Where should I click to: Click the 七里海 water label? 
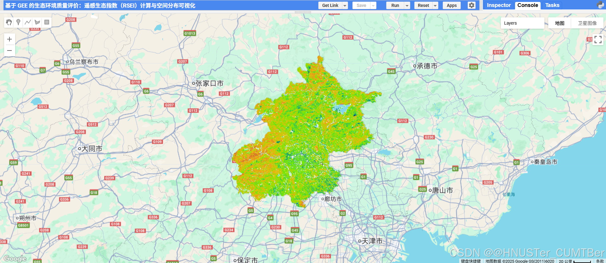508,194
